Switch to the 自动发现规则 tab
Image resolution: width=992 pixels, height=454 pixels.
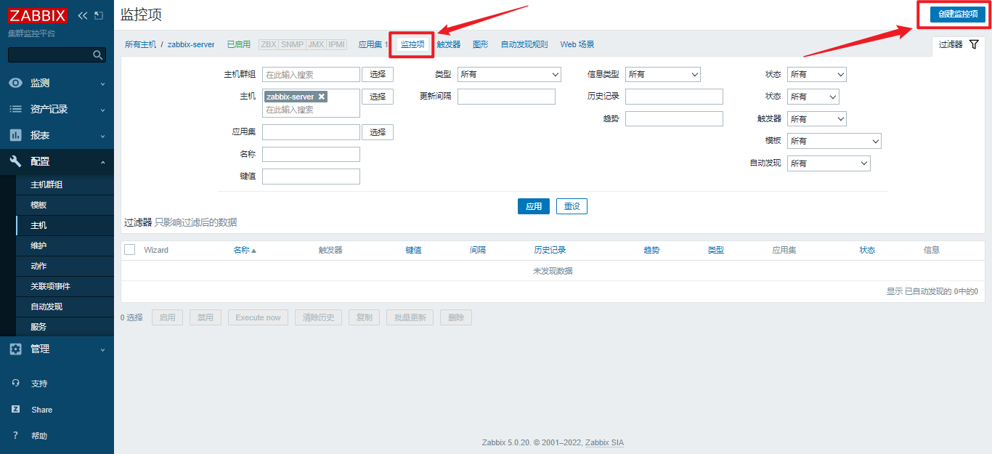tap(524, 45)
